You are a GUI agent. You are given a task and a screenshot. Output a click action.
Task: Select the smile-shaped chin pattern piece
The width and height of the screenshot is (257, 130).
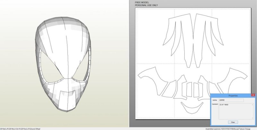click(x=192, y=107)
